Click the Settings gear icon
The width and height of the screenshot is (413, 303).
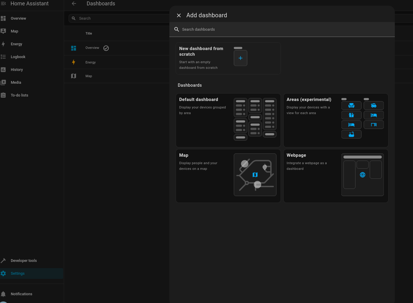click(3, 274)
